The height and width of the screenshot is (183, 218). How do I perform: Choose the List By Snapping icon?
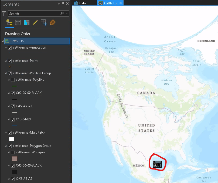(x=44, y=22)
